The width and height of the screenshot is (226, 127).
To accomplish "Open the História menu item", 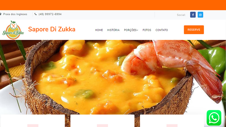I will tap(114, 30).
